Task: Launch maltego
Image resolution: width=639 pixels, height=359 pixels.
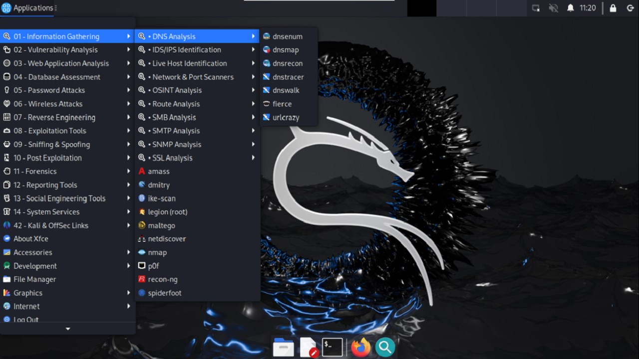Action: [x=198, y=225]
